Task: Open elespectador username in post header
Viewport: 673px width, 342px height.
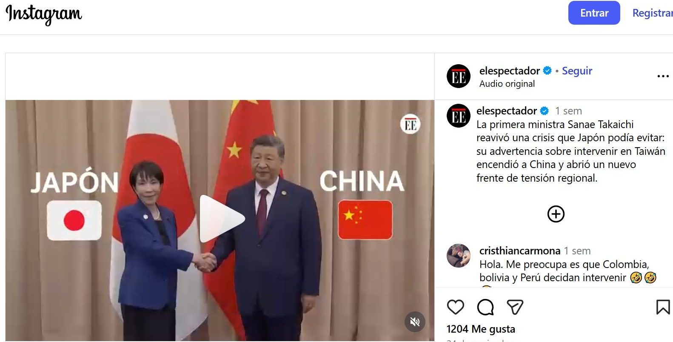Action: coord(509,71)
